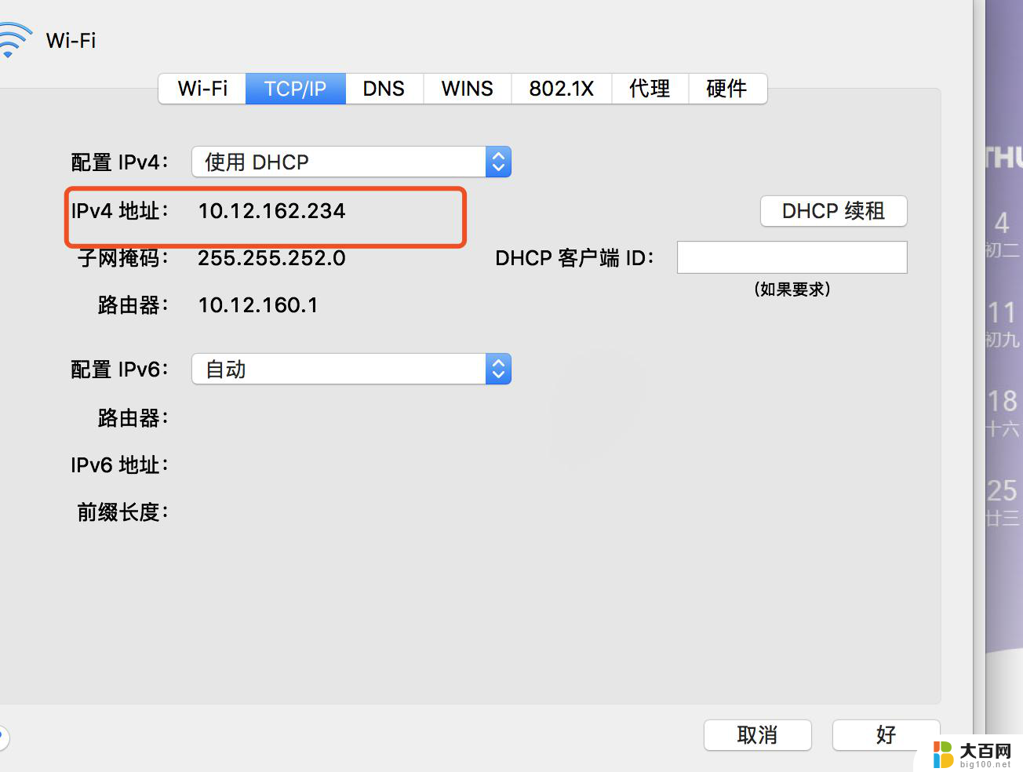Open the DNS tab
The image size is (1023, 772).
pyautogui.click(x=384, y=89)
